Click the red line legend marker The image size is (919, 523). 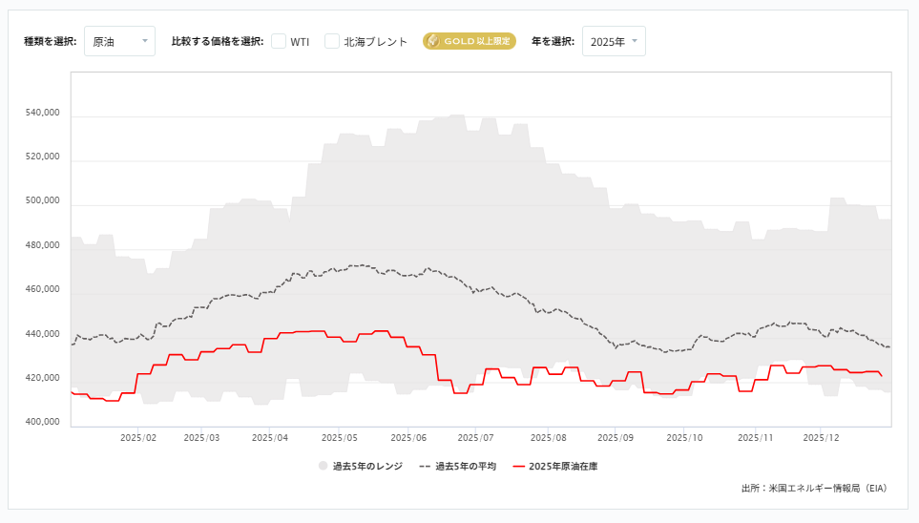point(519,466)
